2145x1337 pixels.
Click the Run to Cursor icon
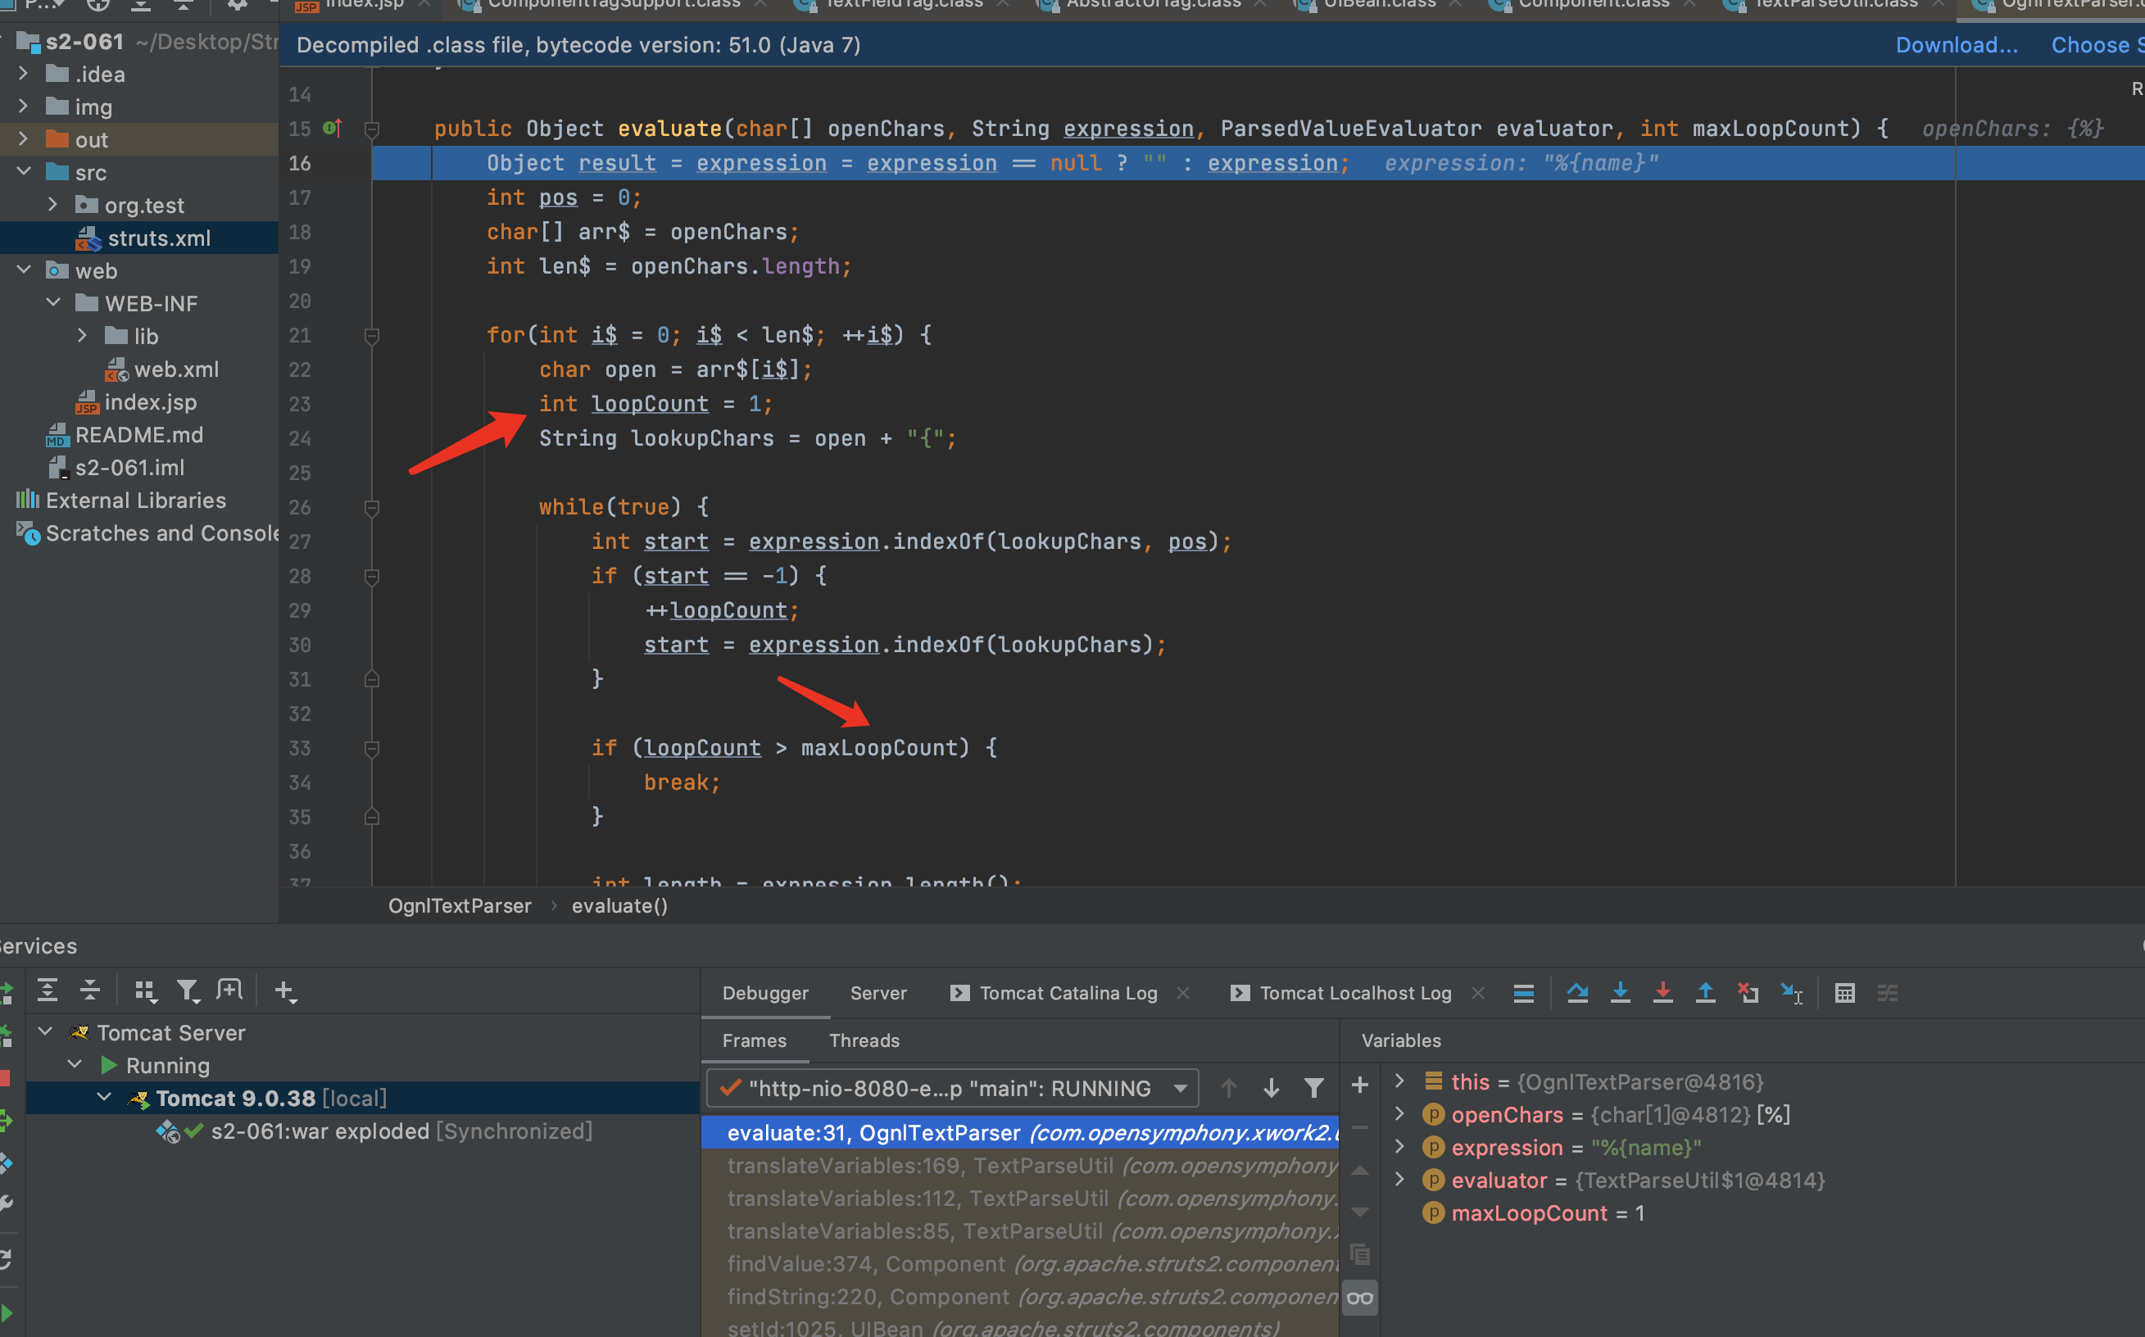point(1791,993)
